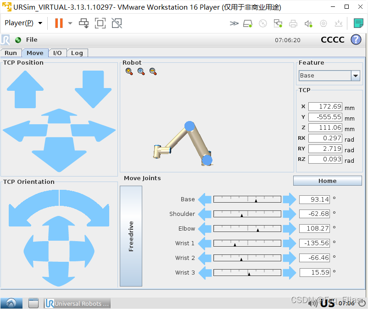This screenshot has height=309, width=368.
Task: Click the VMware CD/DVD drive icon
Action: point(263,23)
